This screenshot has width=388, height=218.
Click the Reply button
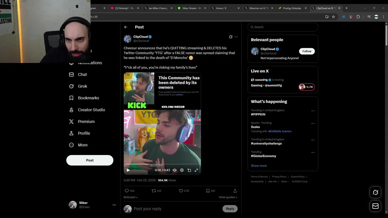(x=230, y=209)
